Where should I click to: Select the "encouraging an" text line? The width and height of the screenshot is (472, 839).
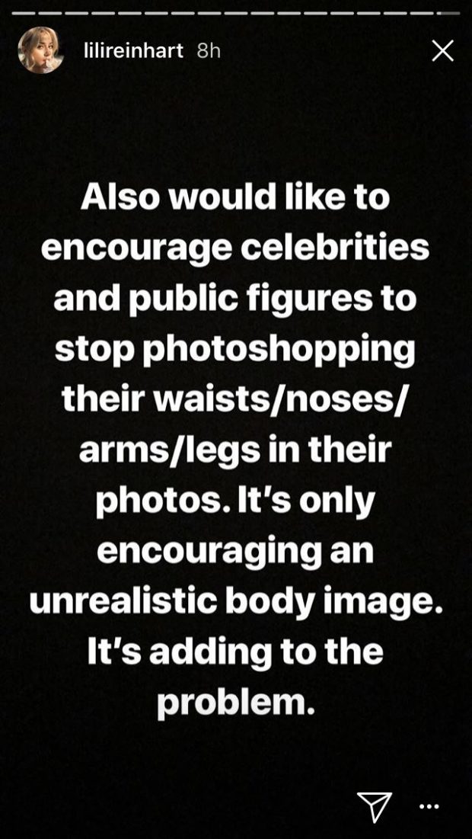pos(235,551)
